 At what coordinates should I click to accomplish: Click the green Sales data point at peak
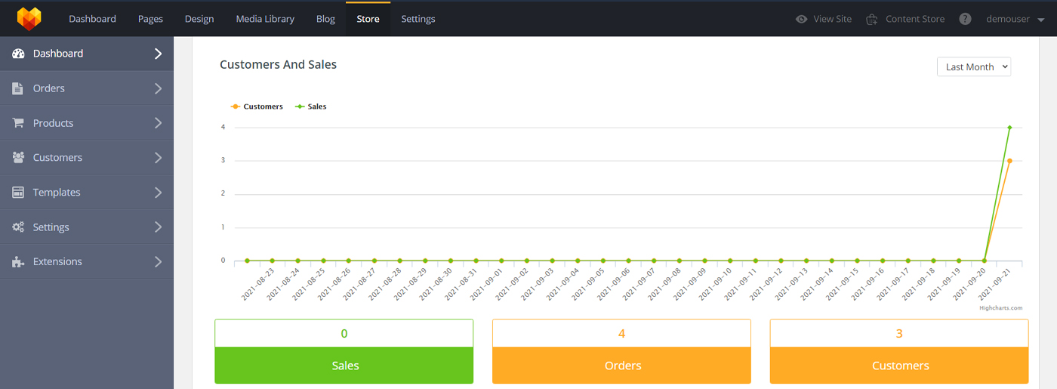1009,128
